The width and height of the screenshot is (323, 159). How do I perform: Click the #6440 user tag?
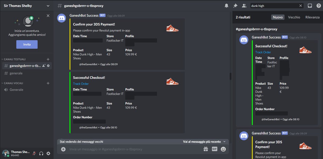(15, 155)
